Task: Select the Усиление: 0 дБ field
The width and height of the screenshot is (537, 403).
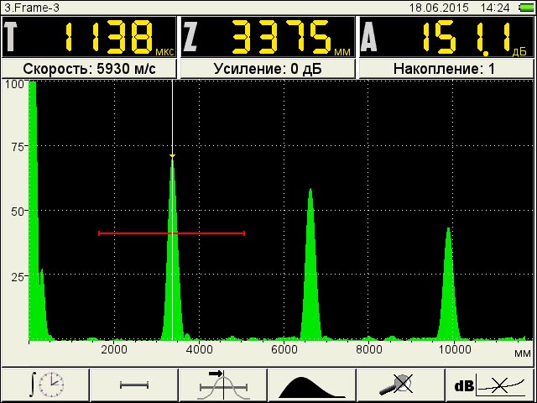Action: (268, 69)
